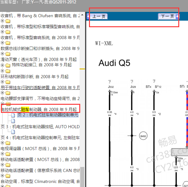Select 电控机械式驻车制动器 entry
Screen dimensions: 188x187
[39, 109]
